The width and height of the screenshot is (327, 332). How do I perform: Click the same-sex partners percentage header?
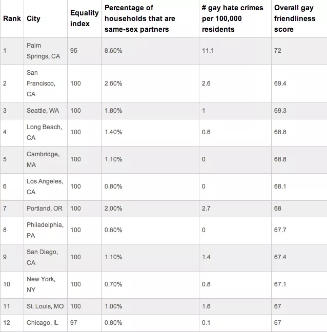(150, 18)
